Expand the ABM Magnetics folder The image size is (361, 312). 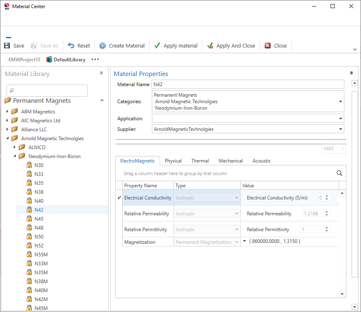pos(7,111)
